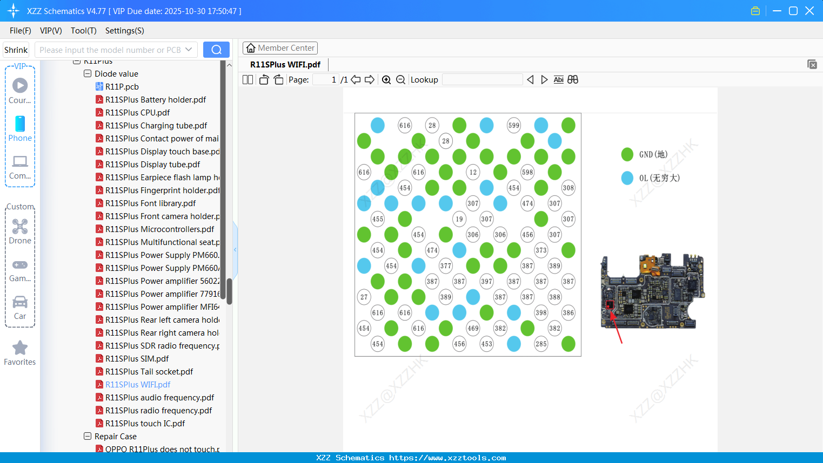Collapse the Diode value folder
Image resolution: width=823 pixels, height=463 pixels.
pyautogui.click(x=88, y=73)
